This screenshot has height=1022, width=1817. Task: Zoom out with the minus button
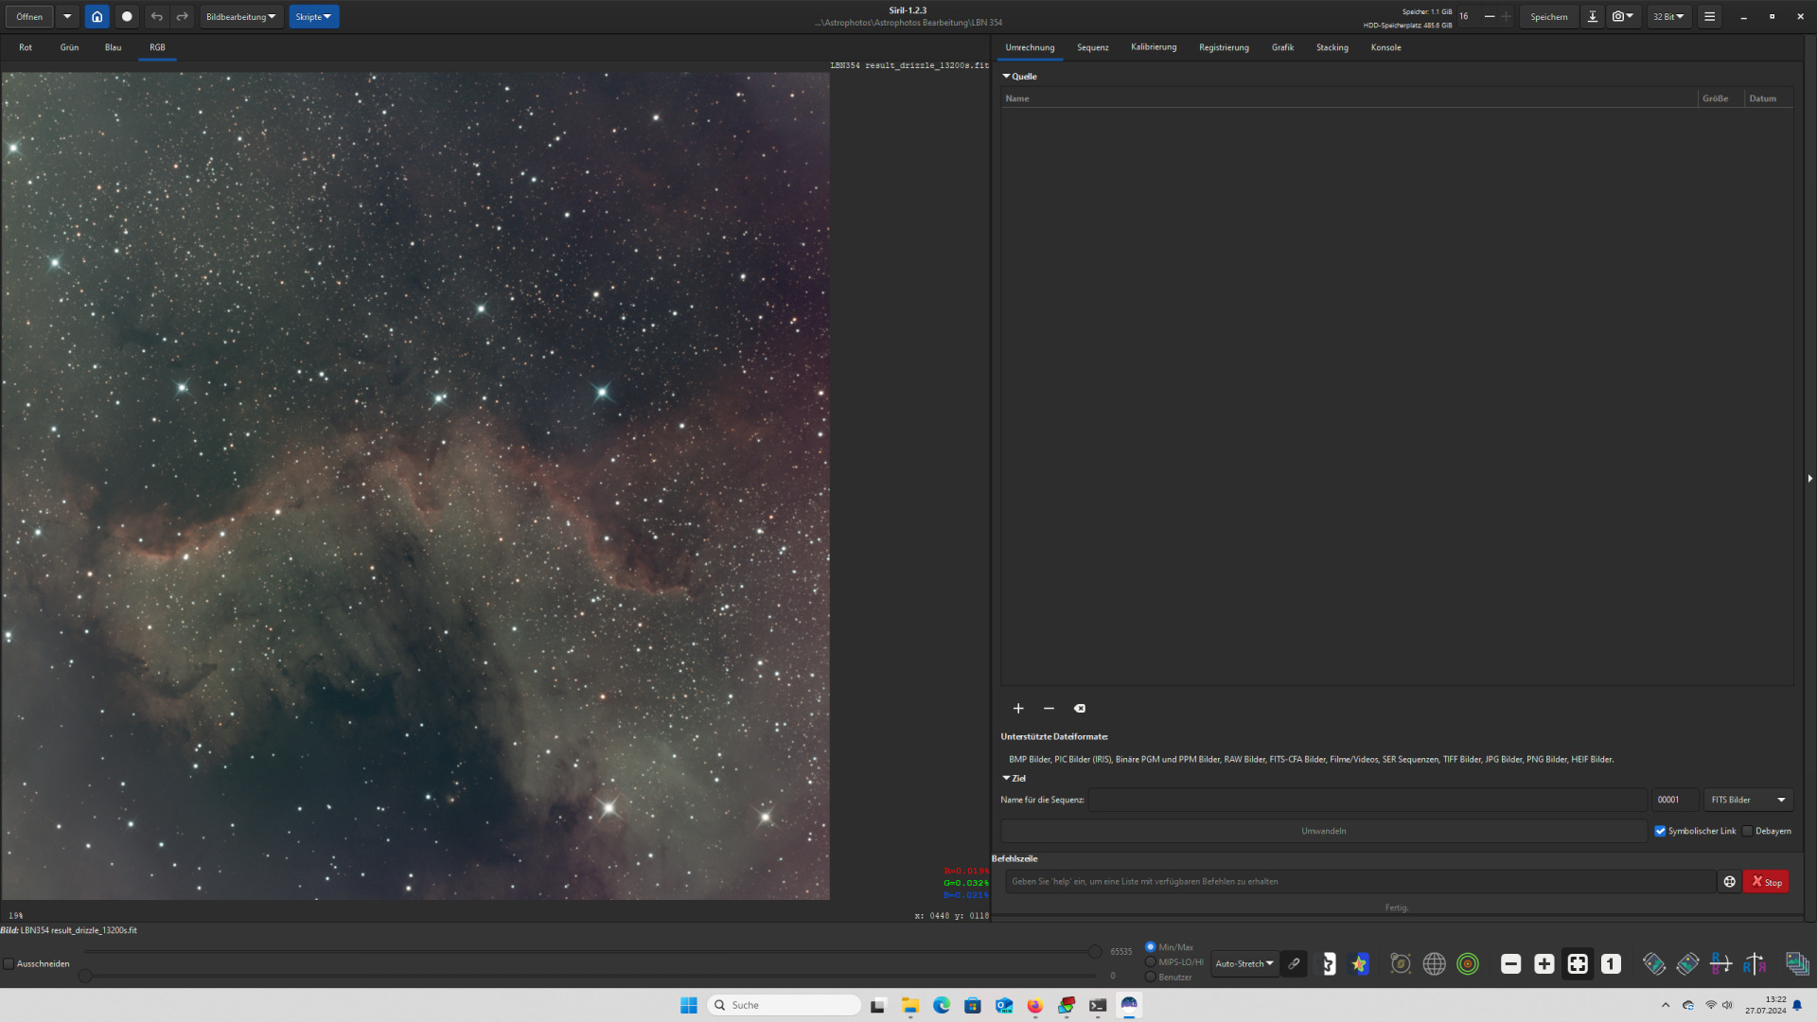coord(1511,963)
